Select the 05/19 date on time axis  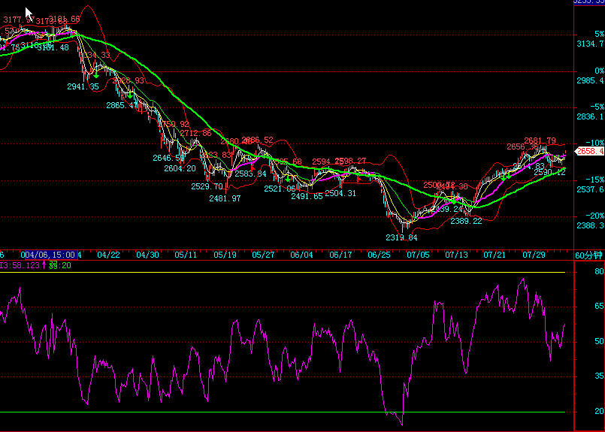225,255
